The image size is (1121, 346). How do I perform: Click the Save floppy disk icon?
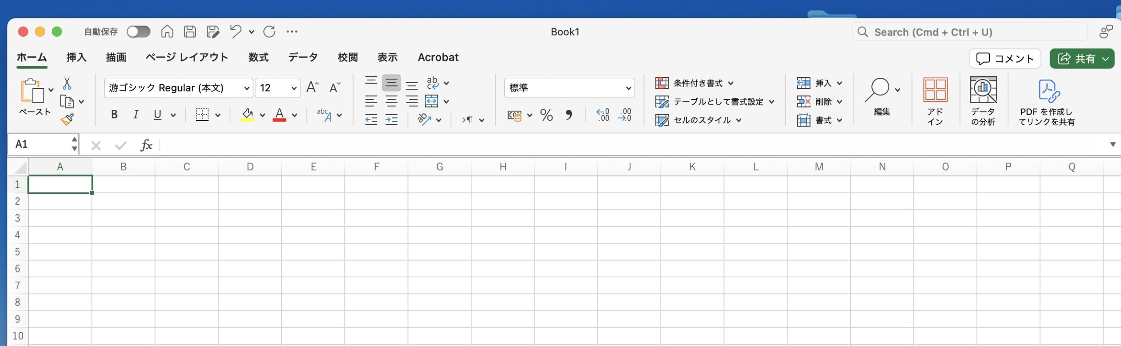[190, 31]
